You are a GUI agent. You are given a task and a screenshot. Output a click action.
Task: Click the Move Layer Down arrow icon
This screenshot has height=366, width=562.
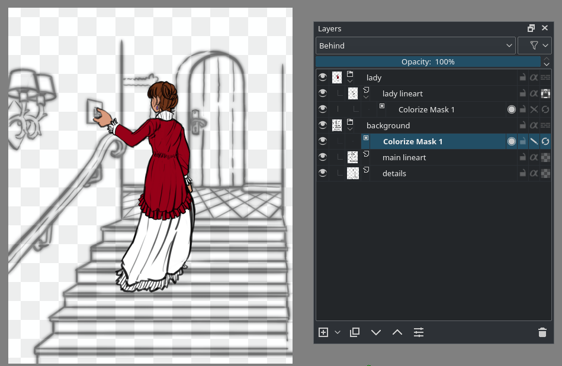click(x=376, y=332)
